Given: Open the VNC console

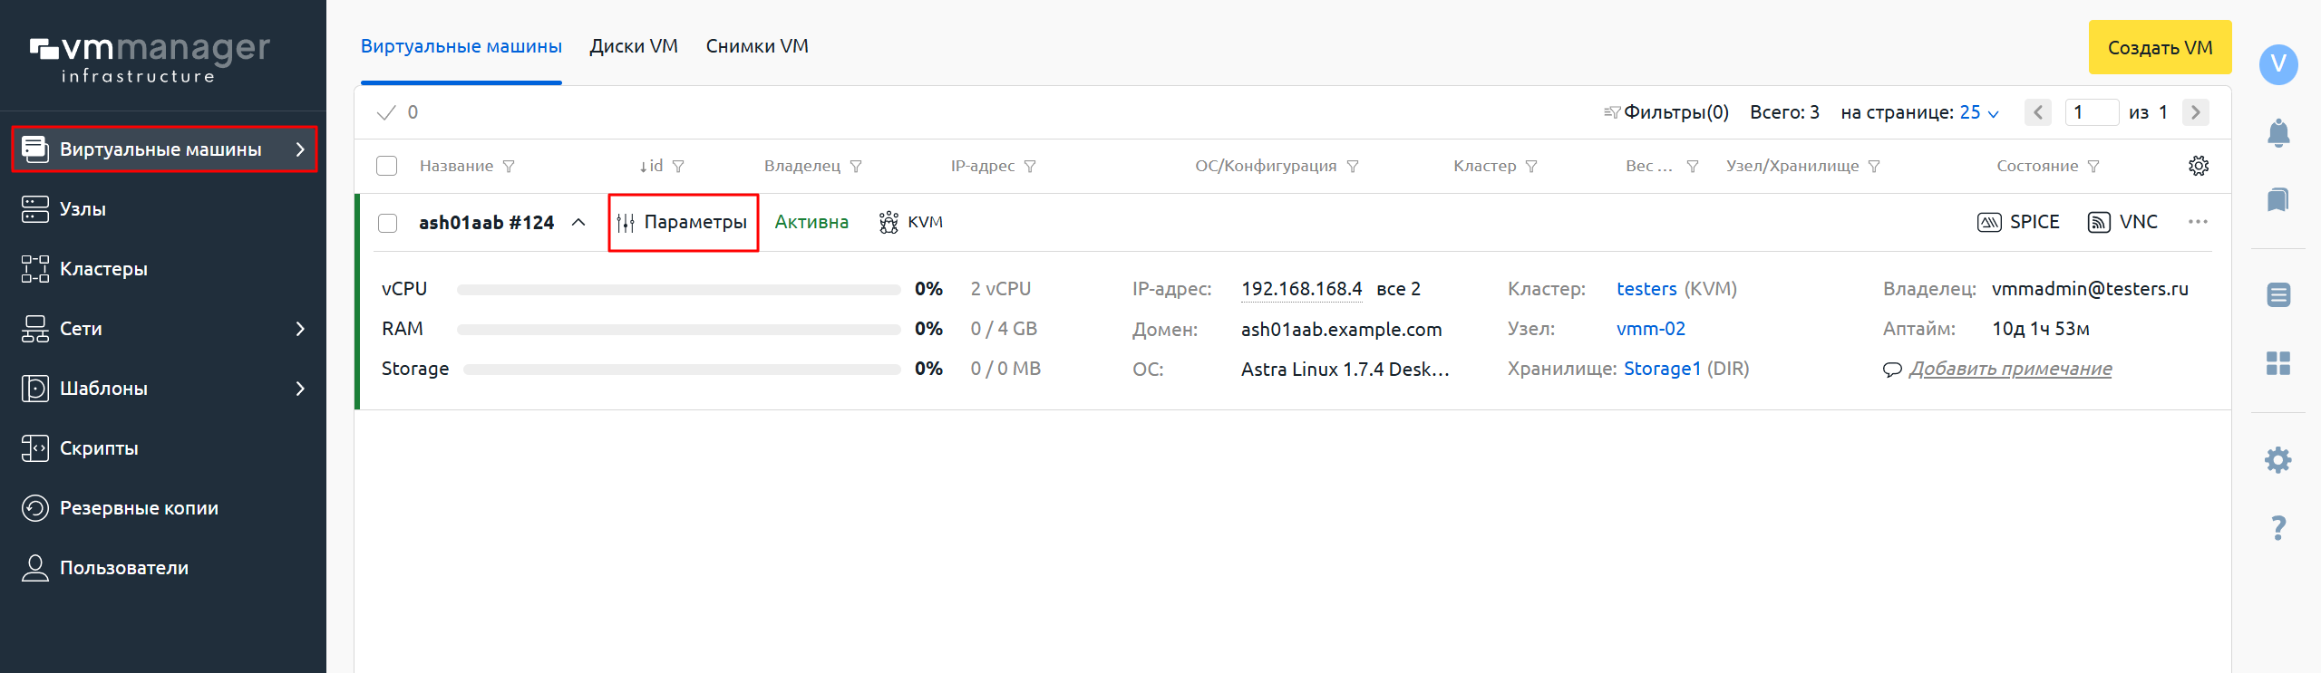Looking at the screenshot, I should click(2122, 222).
